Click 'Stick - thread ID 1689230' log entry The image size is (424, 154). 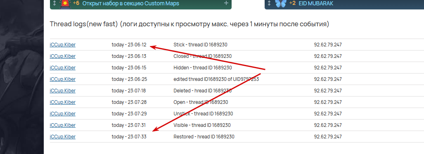(x=200, y=45)
